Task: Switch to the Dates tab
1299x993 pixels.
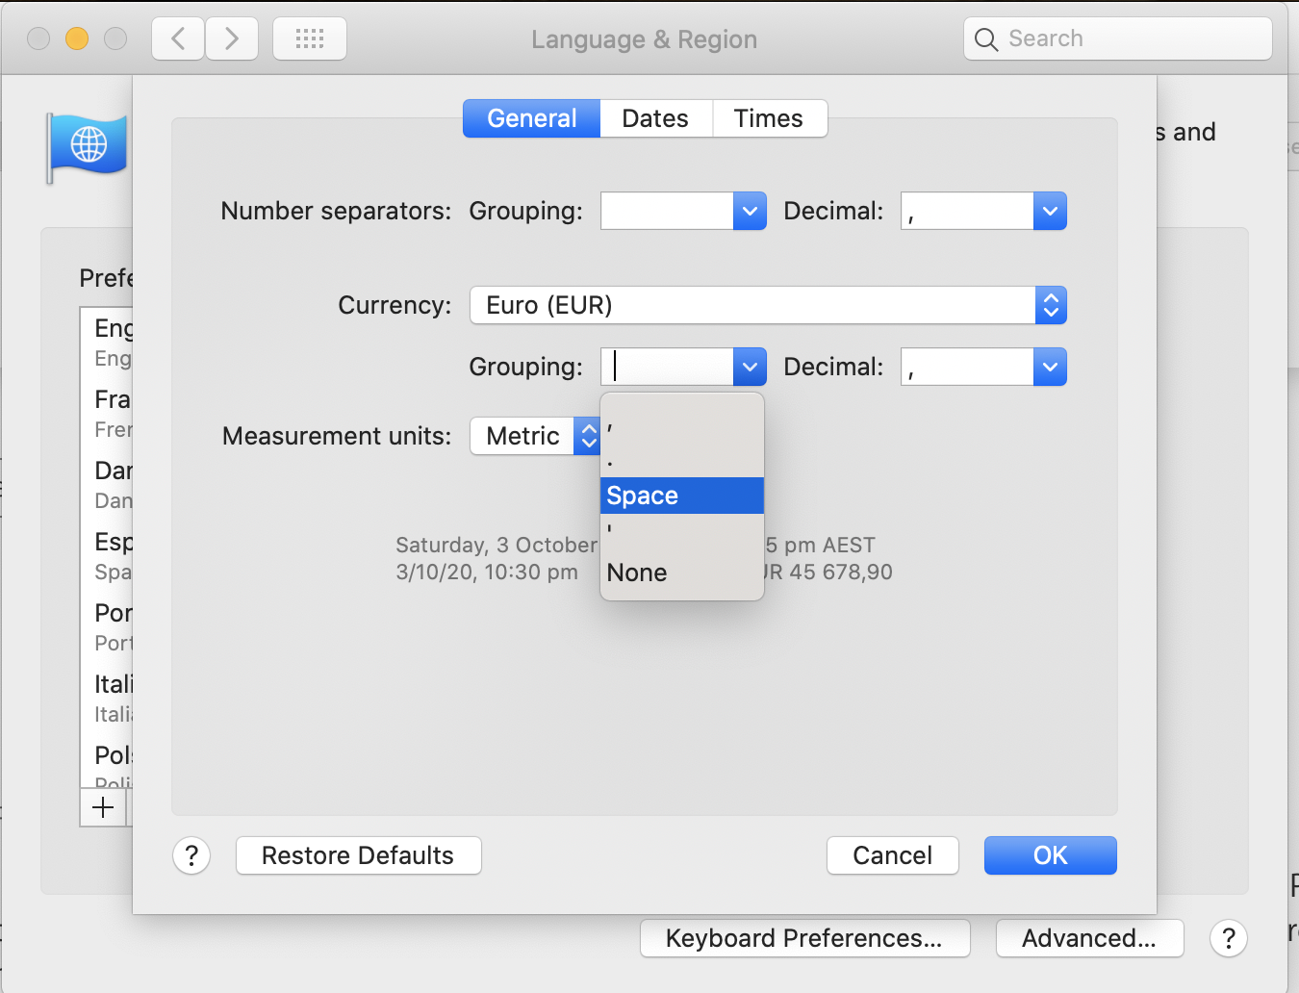Action: point(655,118)
